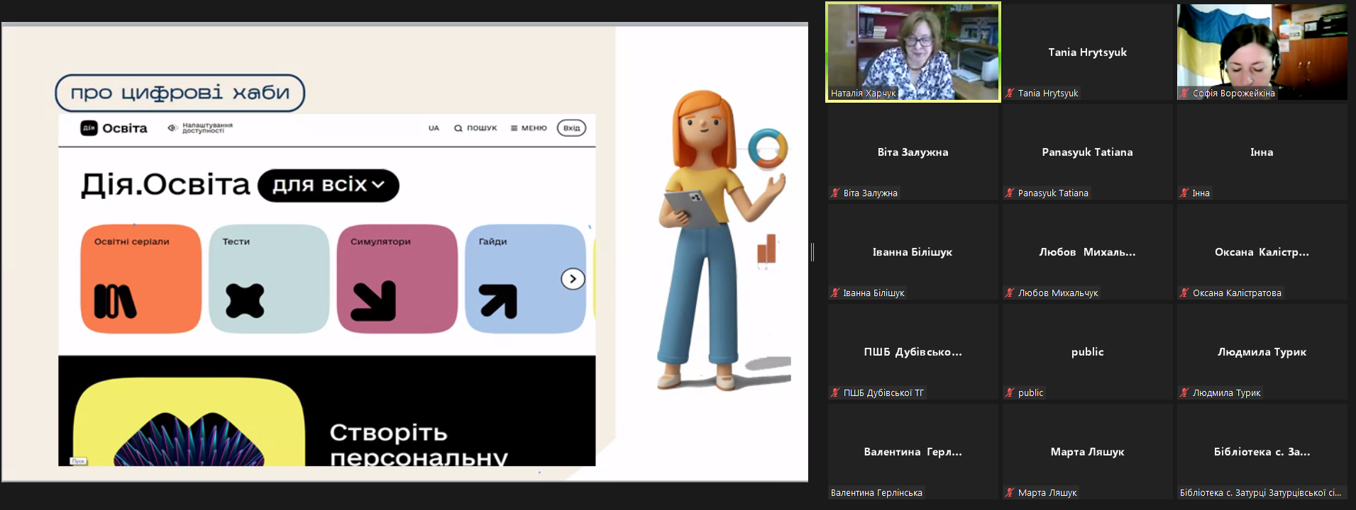Image resolution: width=1356 pixels, height=510 pixels.
Task: Select Марта Ляшук participant tile
Action: (x=1087, y=452)
